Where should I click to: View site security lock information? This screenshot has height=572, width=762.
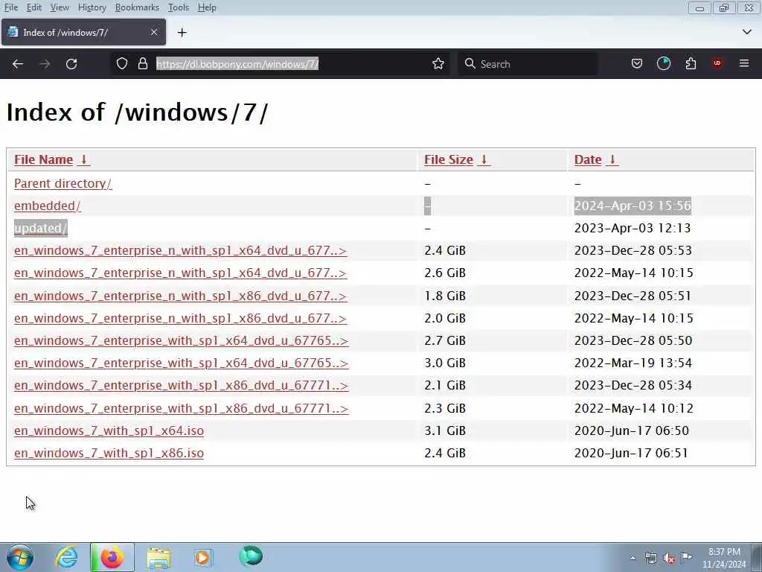pos(143,64)
